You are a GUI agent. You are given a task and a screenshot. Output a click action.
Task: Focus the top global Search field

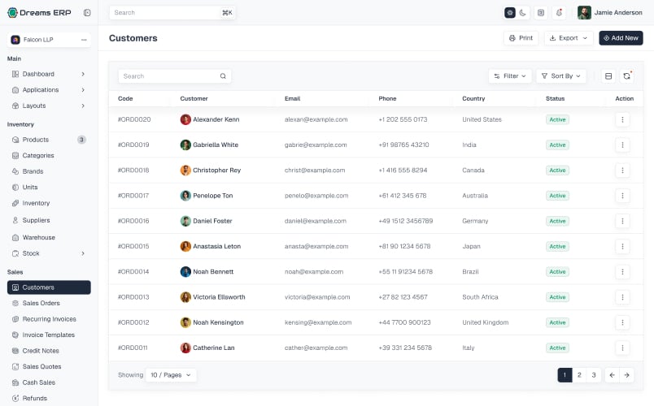(172, 12)
